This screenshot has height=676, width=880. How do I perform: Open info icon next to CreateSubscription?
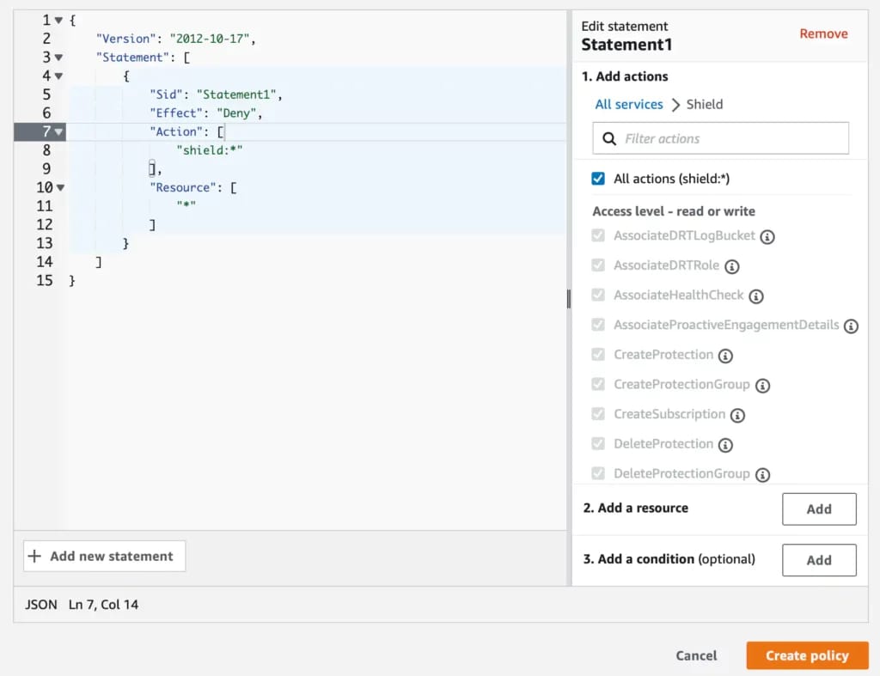click(x=737, y=415)
